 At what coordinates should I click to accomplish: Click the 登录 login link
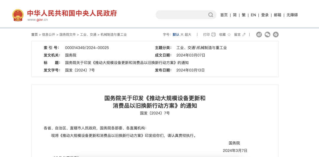coord(265,15)
